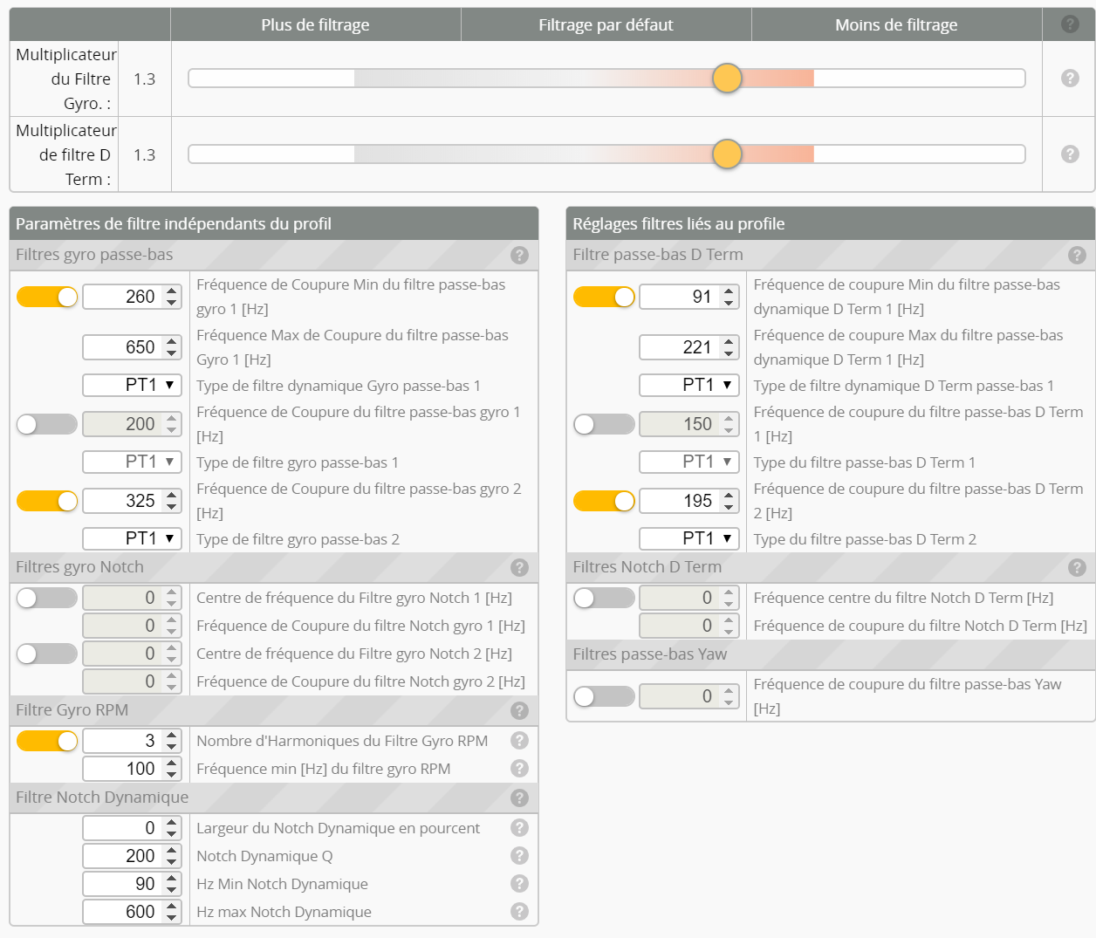Open help for 'Filtre passe-bas D Term' section
The width and height of the screenshot is (1096, 938).
pyautogui.click(x=1076, y=255)
